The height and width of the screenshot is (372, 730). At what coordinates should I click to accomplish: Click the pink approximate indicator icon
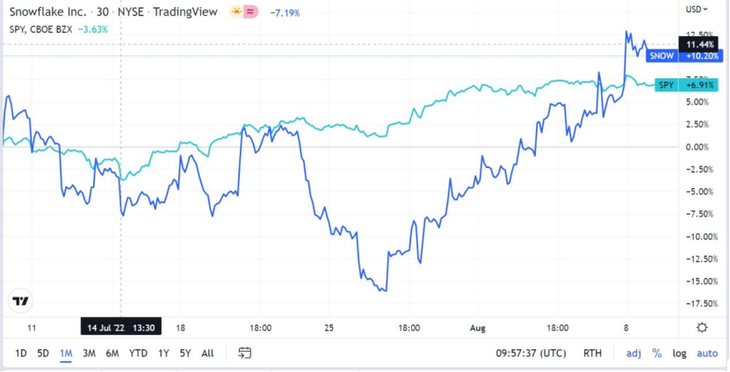(x=251, y=12)
